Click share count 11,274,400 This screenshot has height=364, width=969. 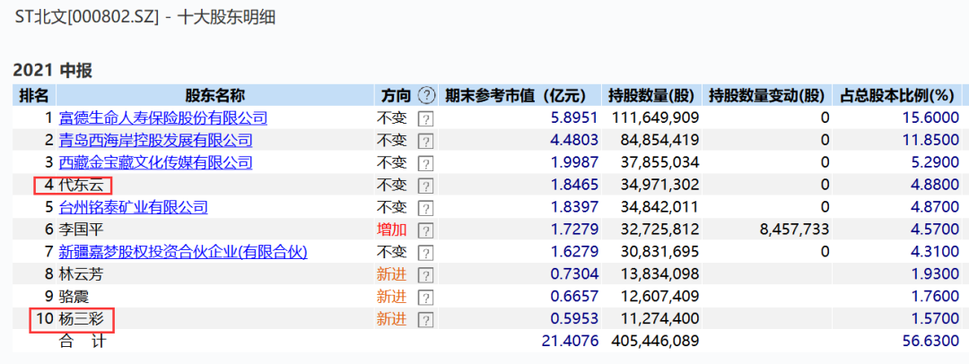point(659,319)
